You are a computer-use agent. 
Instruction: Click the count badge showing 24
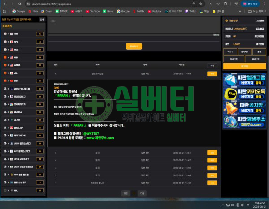click(40, 167)
